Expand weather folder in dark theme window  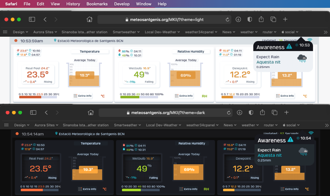[250, 125]
